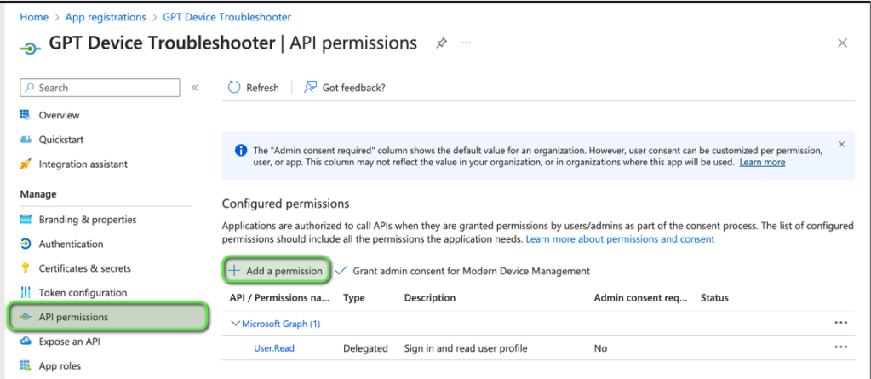Dismiss the info banner
Image resolution: width=871 pixels, height=379 pixels.
(x=842, y=145)
